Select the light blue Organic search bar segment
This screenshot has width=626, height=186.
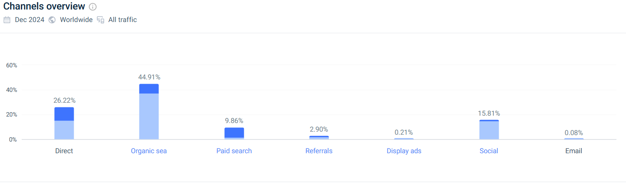[149, 117]
